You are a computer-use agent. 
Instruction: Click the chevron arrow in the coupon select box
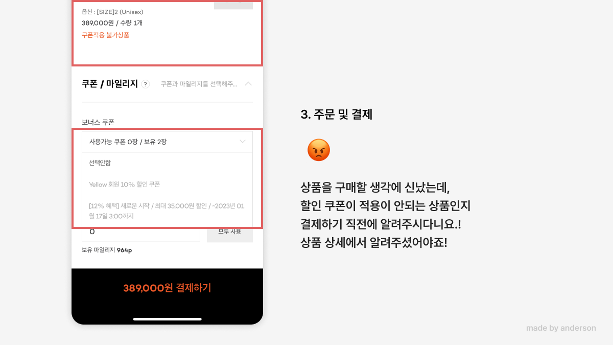pyautogui.click(x=243, y=142)
